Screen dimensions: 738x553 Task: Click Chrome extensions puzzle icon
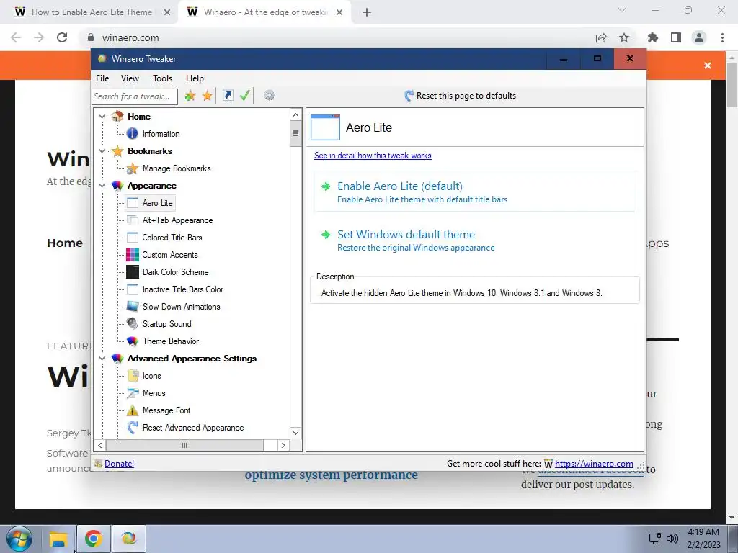[653, 37]
